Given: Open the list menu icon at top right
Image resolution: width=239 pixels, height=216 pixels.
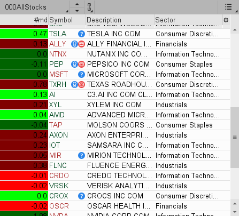Looking at the screenshot, I should pos(228,7).
